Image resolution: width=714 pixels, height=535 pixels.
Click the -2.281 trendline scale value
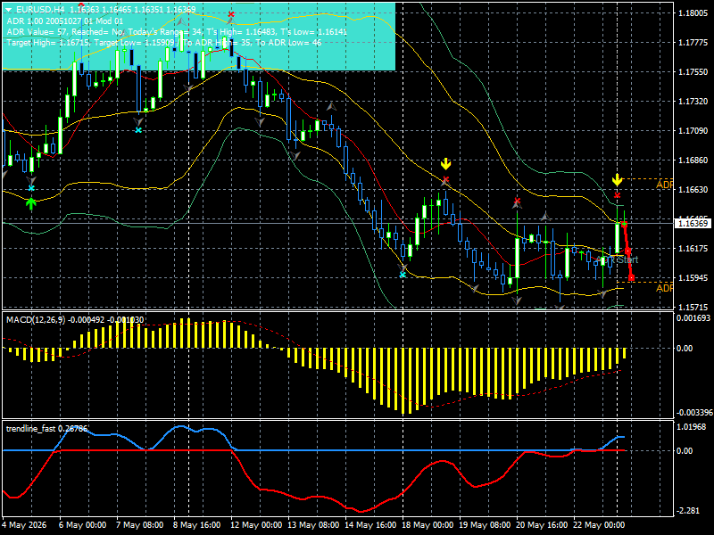[x=688, y=511]
